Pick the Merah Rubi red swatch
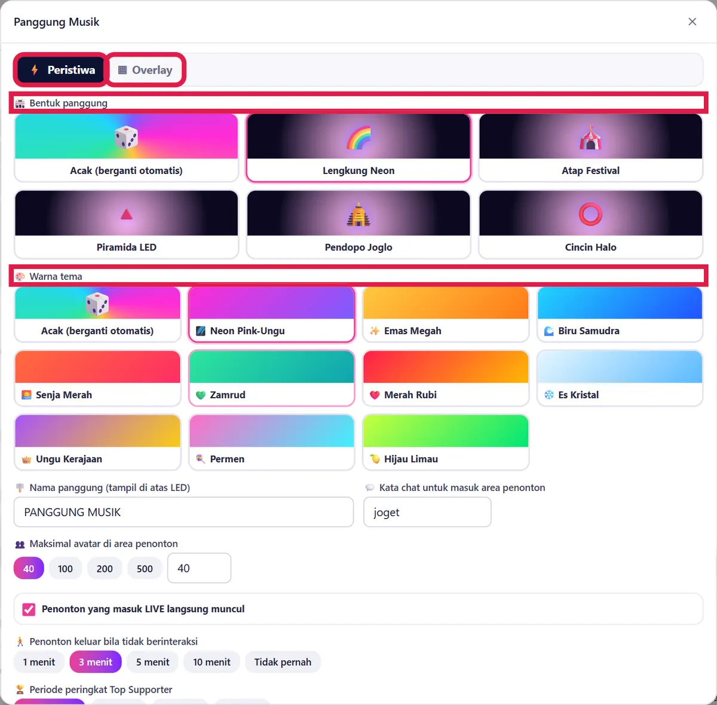This screenshot has width=717, height=705. coord(446,367)
